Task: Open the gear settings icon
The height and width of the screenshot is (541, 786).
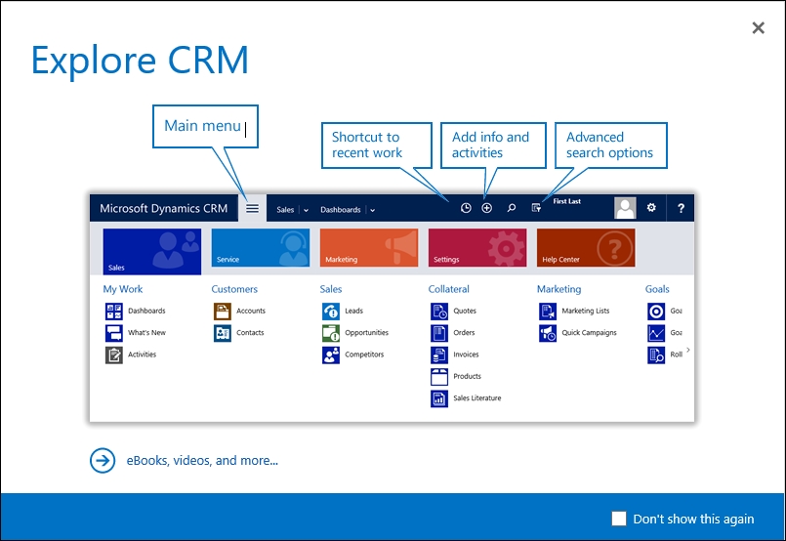Action: [x=651, y=208]
